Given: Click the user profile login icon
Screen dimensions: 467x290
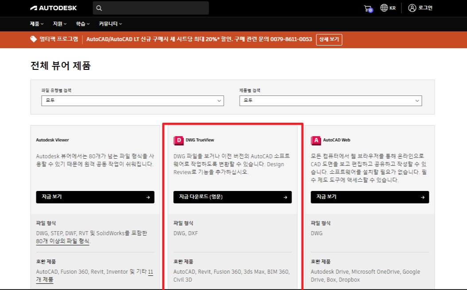Looking at the screenshot, I should [x=412, y=8].
